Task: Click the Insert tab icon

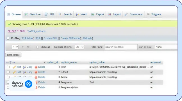Action: [77, 14]
